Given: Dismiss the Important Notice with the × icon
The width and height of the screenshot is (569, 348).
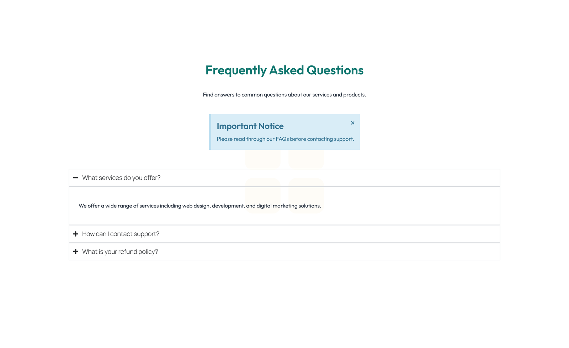Looking at the screenshot, I should [352, 123].
